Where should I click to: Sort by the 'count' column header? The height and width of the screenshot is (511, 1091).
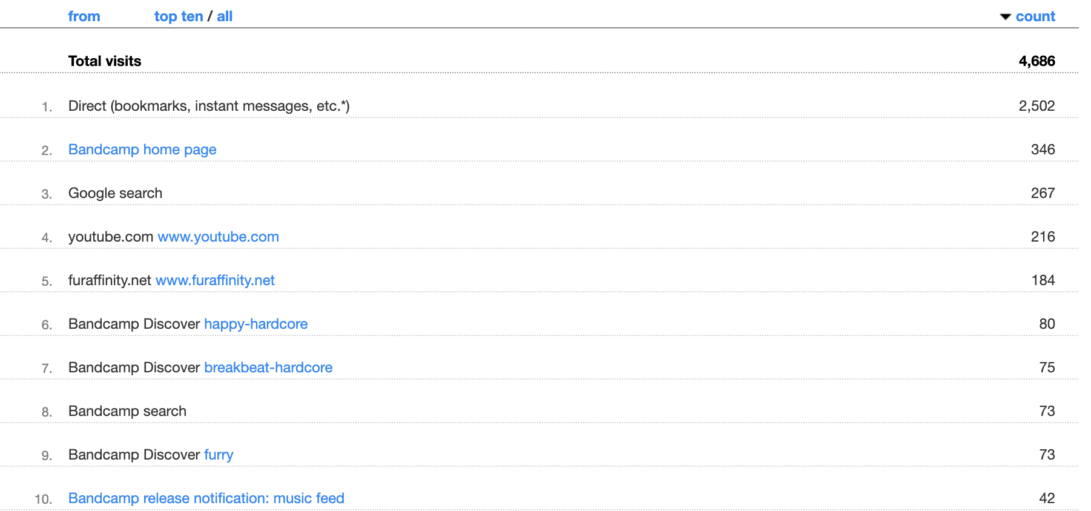tap(1035, 16)
